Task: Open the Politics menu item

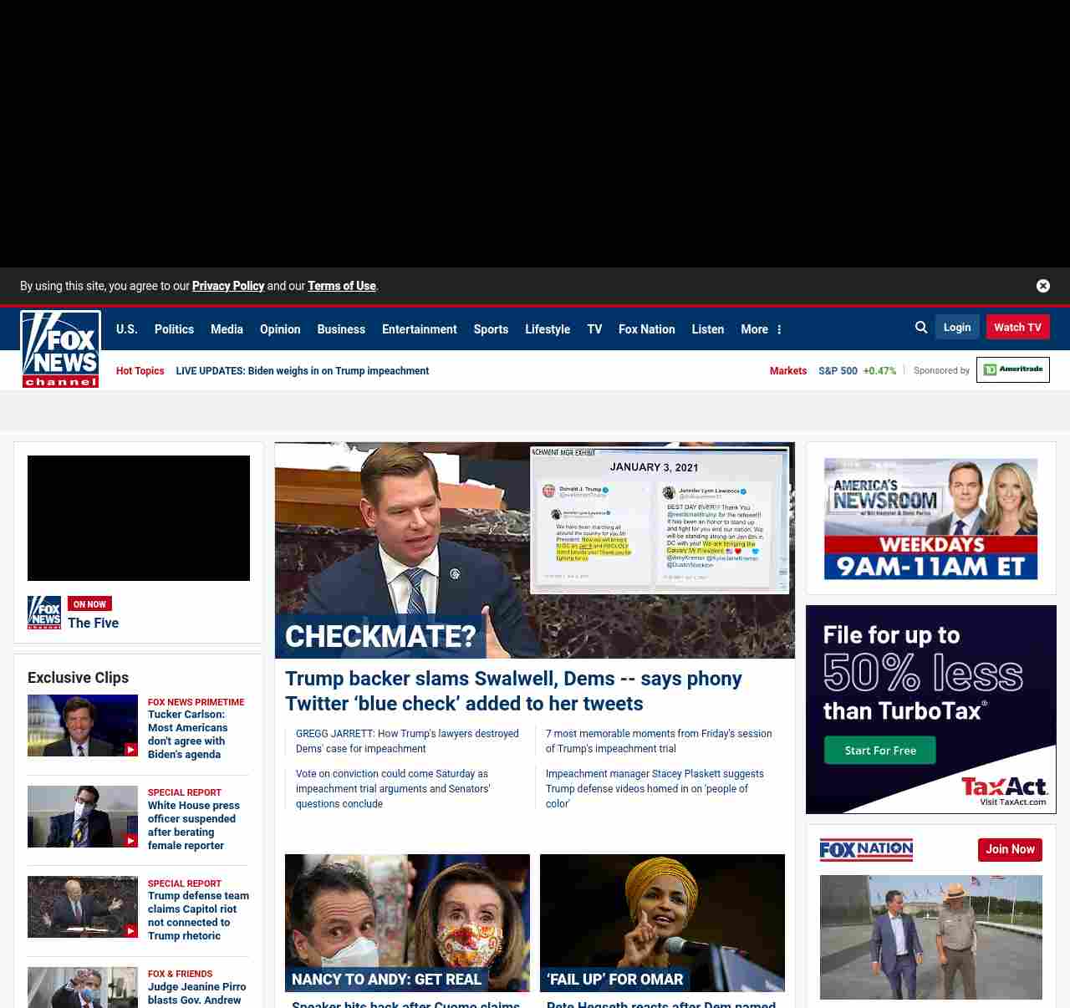Action: (174, 329)
